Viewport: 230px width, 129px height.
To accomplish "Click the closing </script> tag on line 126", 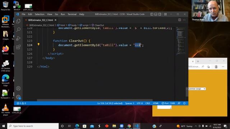I will 56,54.
